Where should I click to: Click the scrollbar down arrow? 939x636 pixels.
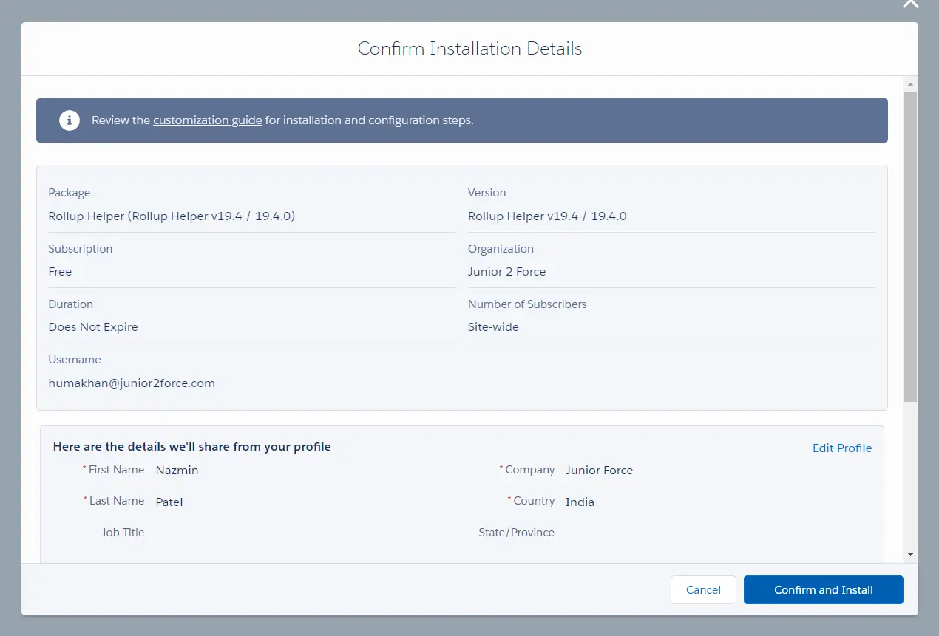pos(910,554)
